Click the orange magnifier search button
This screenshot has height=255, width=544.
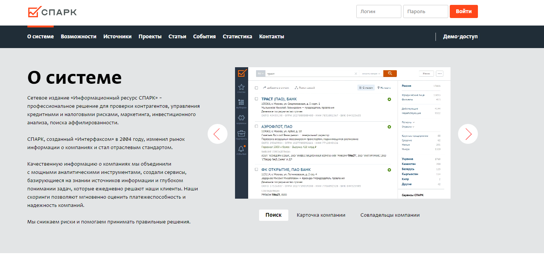coord(390,74)
